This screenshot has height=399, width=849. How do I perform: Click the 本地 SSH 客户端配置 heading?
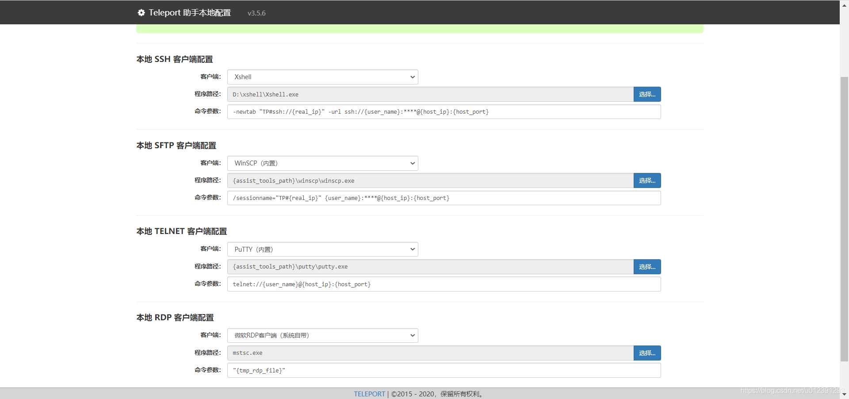(175, 59)
